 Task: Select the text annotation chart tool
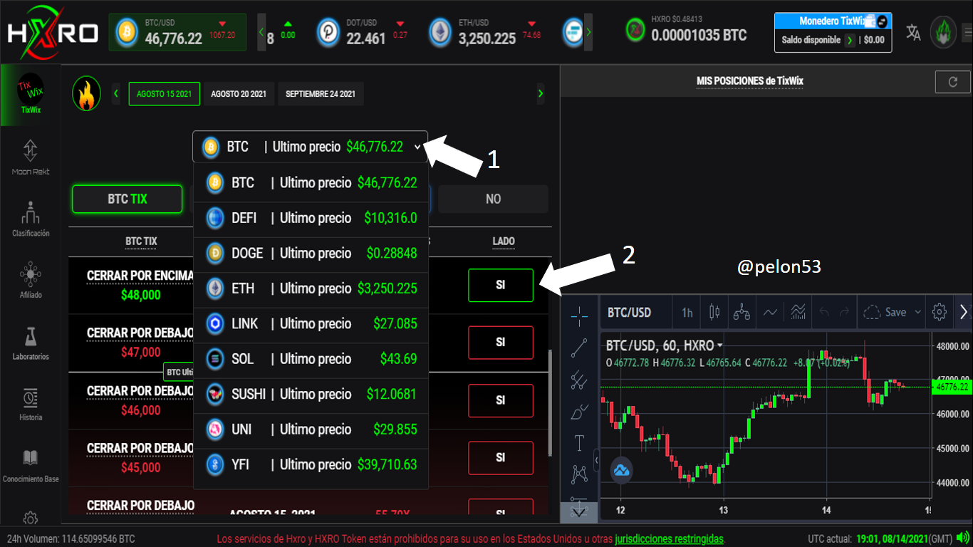point(579,443)
